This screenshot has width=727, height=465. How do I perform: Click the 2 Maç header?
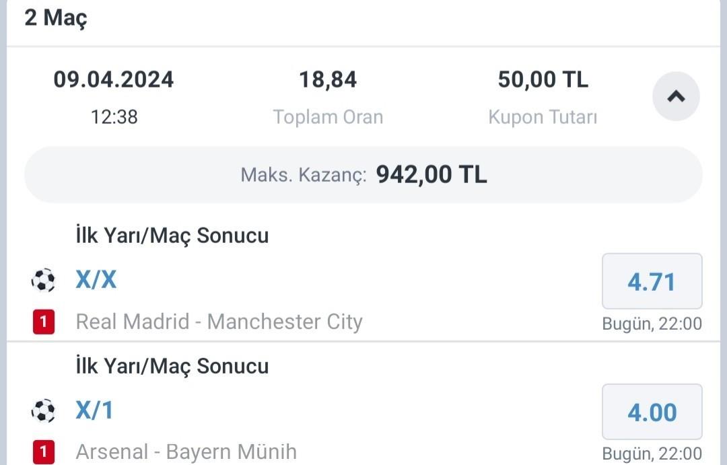[56, 18]
